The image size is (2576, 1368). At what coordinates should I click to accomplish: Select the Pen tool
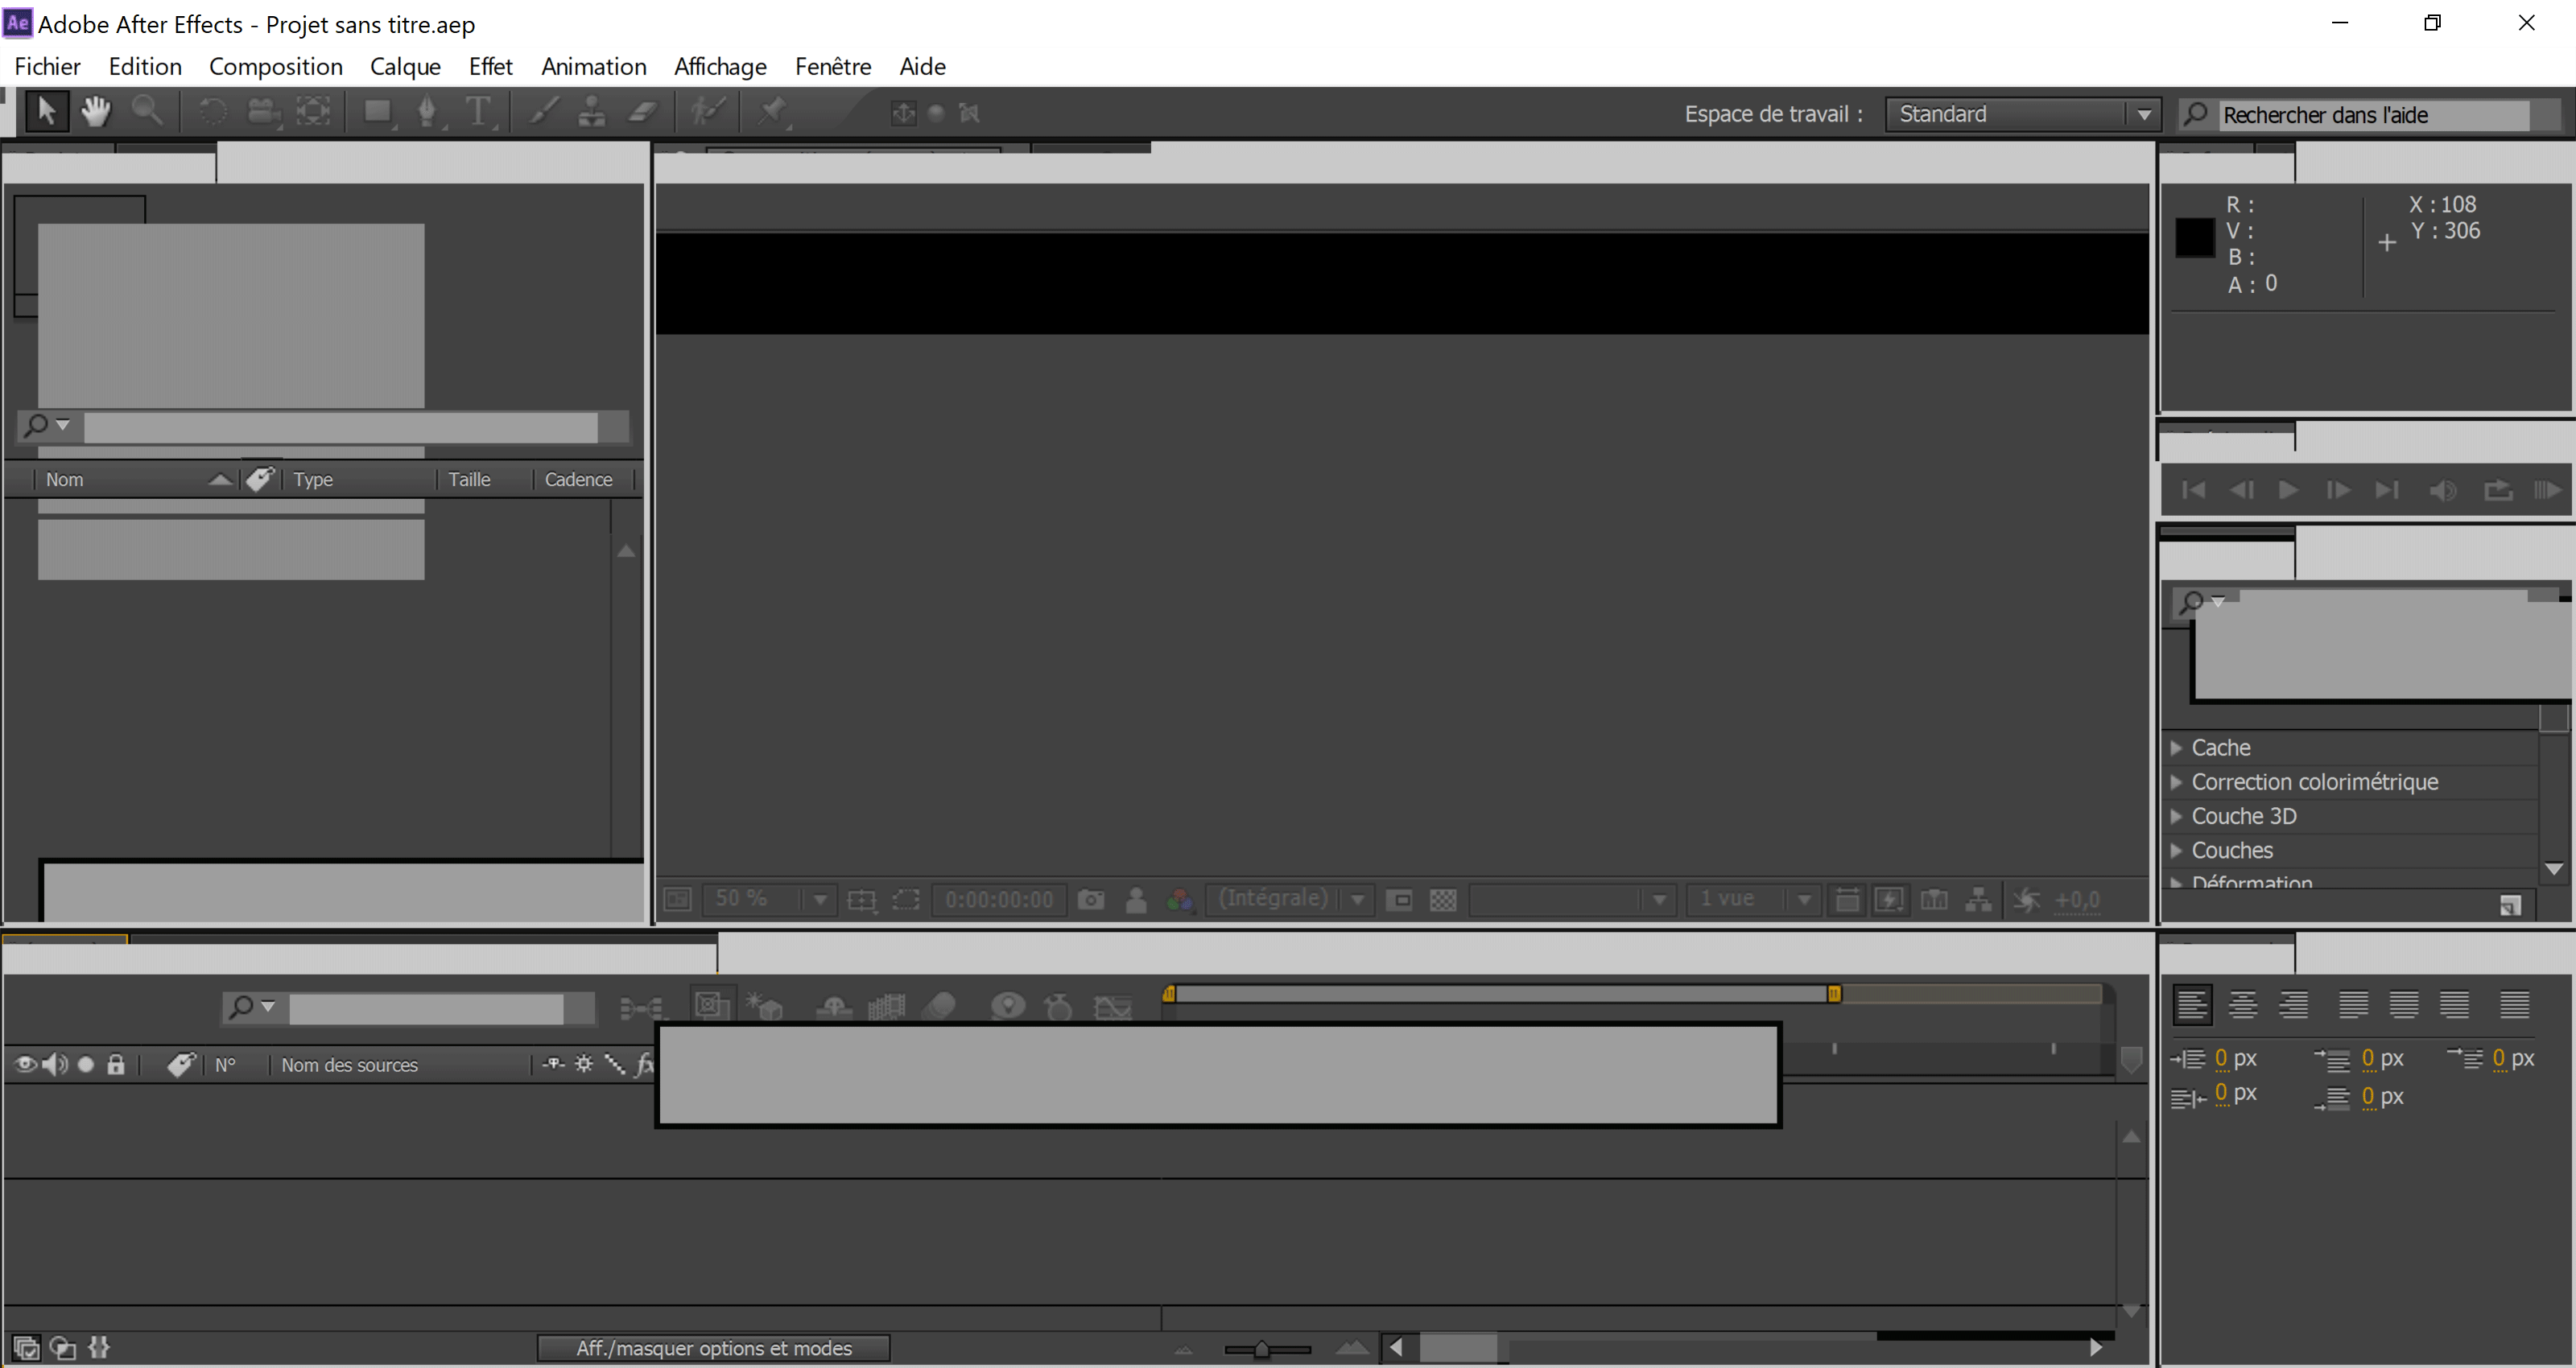[427, 111]
